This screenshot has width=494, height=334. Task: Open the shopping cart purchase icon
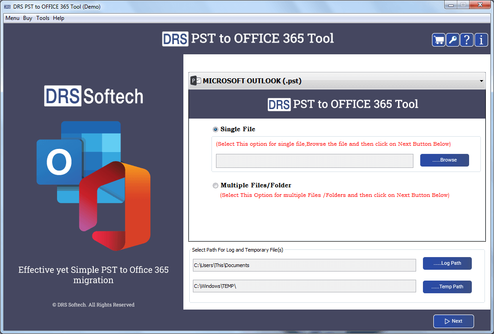point(438,40)
